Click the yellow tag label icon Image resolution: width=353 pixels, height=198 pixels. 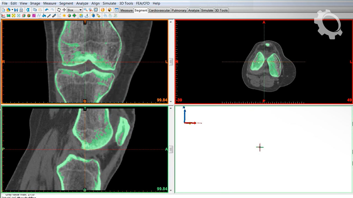point(98,16)
